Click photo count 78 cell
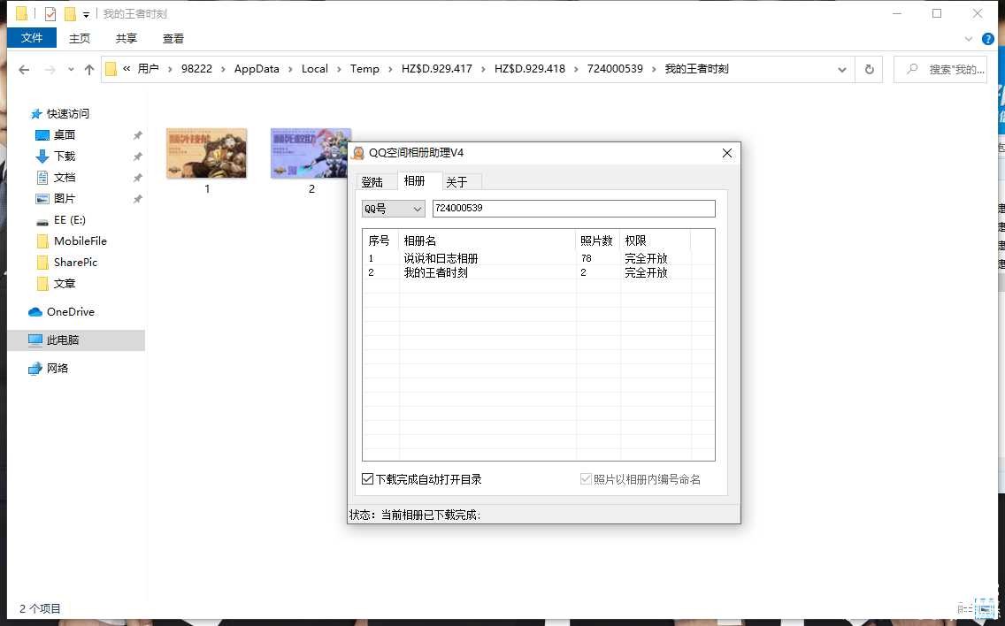The width and height of the screenshot is (1005, 626). pyautogui.click(x=587, y=258)
